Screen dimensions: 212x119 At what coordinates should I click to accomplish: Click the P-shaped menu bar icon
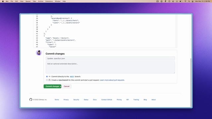point(165,1)
